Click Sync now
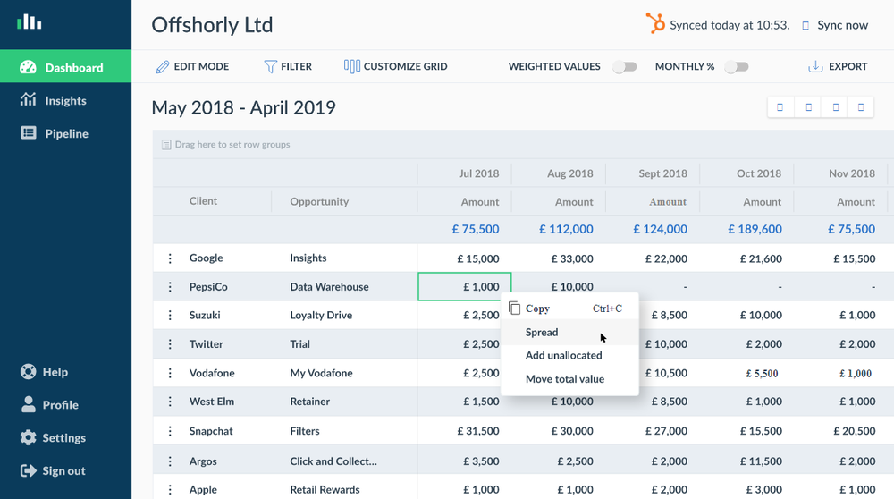Image resolution: width=894 pixels, height=499 pixels. pyautogui.click(x=835, y=25)
